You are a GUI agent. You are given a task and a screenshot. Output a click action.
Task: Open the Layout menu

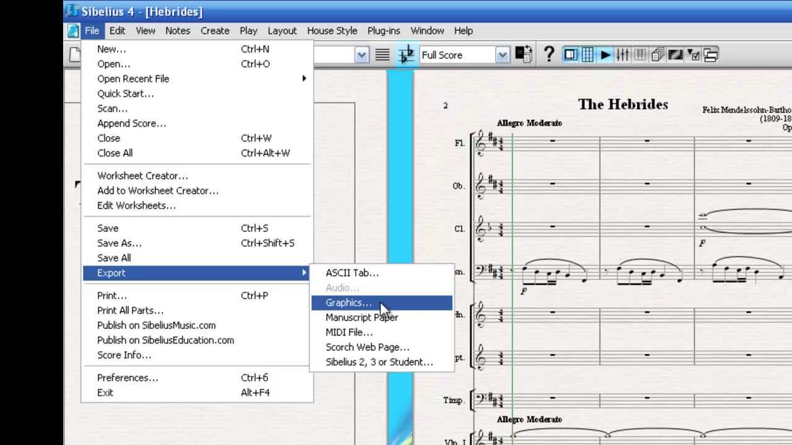tap(282, 30)
